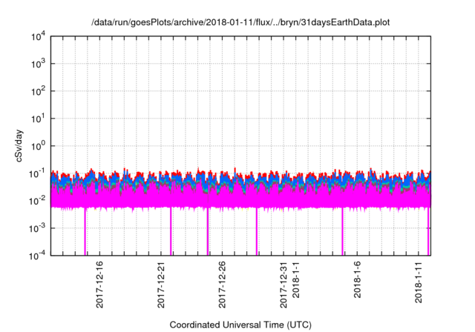Select the 2017-12-26 date tick label
This screenshot has height=332, width=475.
223,285
